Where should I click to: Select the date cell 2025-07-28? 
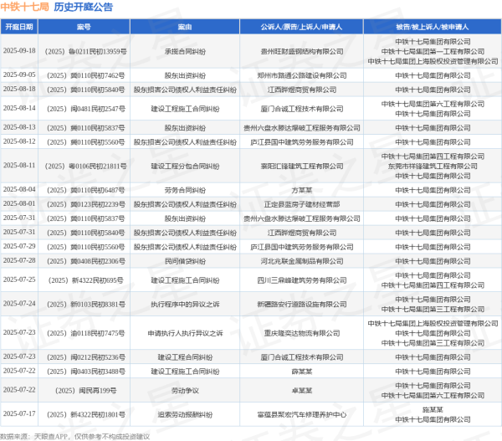(x=19, y=261)
